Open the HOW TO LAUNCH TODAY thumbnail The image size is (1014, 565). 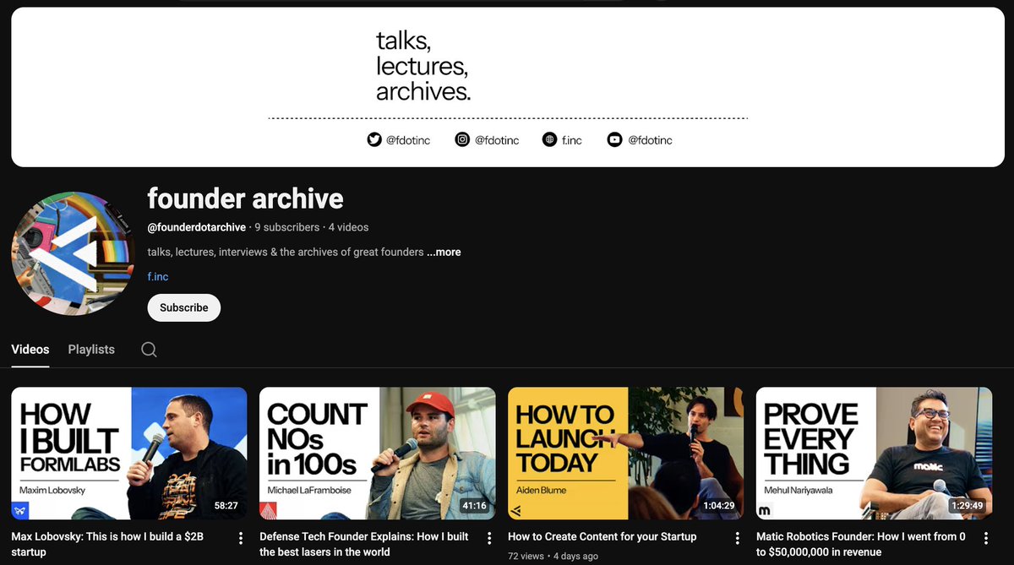pos(626,454)
